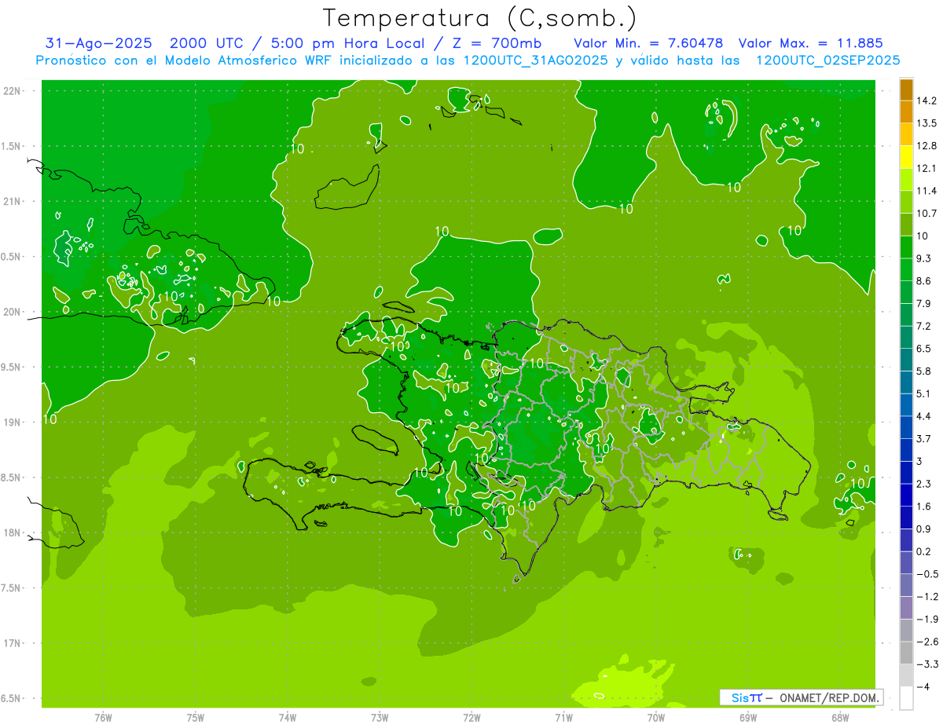Viewport: 943px width, 728px height.
Task: Click the 75W longitude axis label
Action: [195, 718]
